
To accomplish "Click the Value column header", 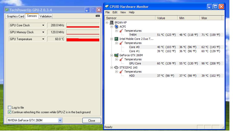I will pos(166,18).
